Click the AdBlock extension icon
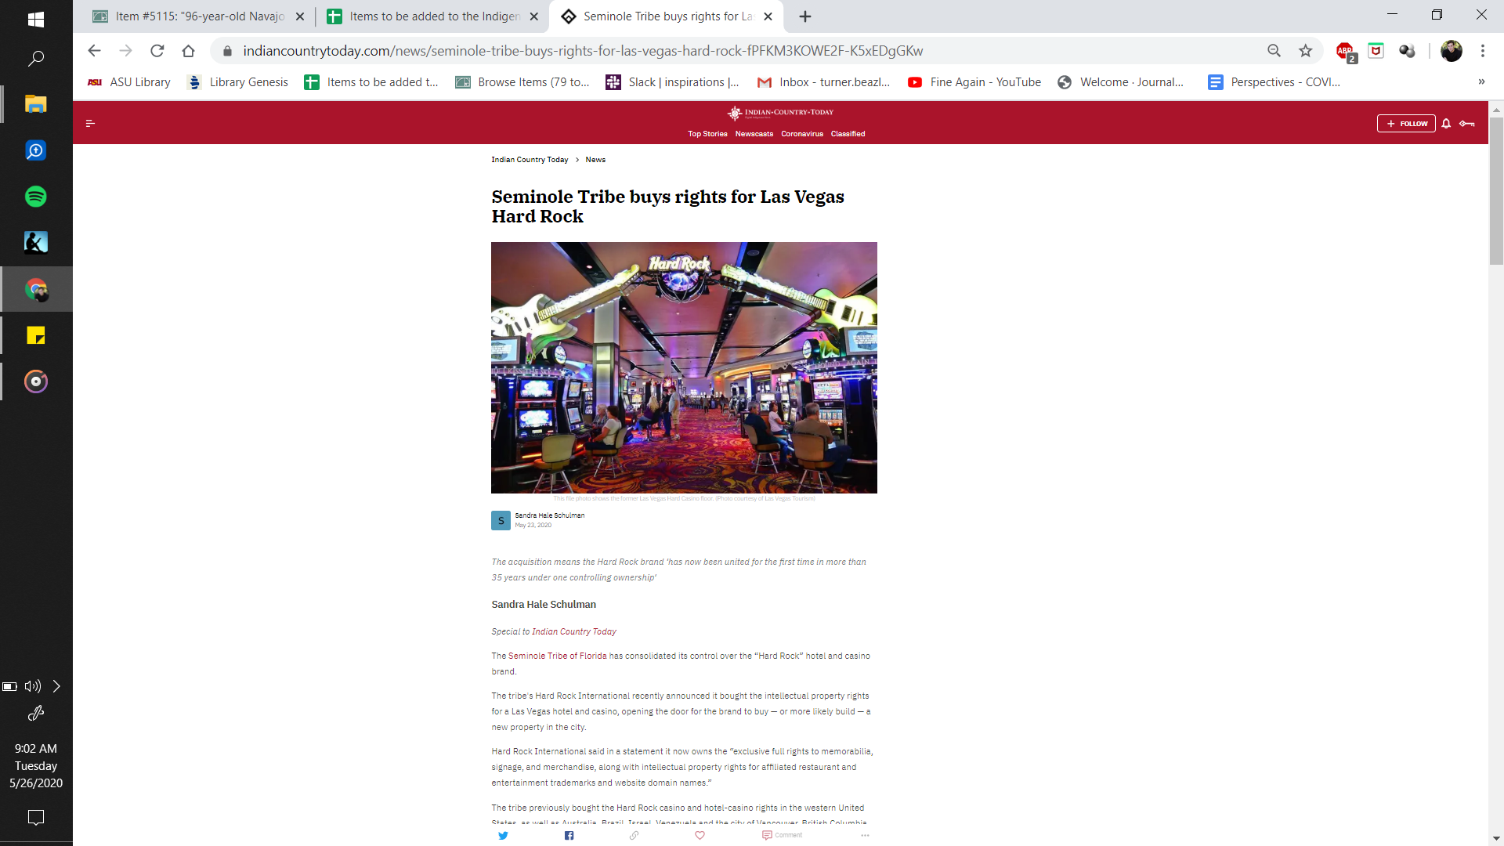1504x846 pixels. (1345, 51)
